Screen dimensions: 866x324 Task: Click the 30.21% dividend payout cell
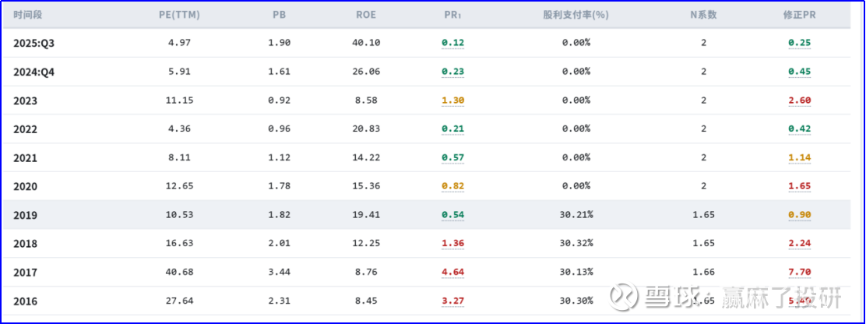pyautogui.click(x=576, y=214)
